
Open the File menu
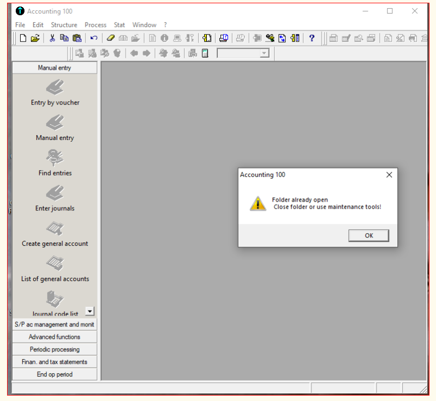coord(20,25)
